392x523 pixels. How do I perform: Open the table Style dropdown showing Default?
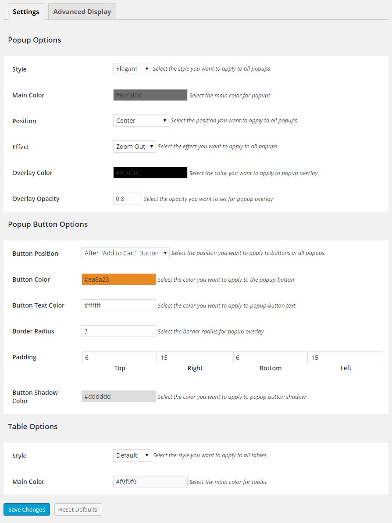[132, 455]
